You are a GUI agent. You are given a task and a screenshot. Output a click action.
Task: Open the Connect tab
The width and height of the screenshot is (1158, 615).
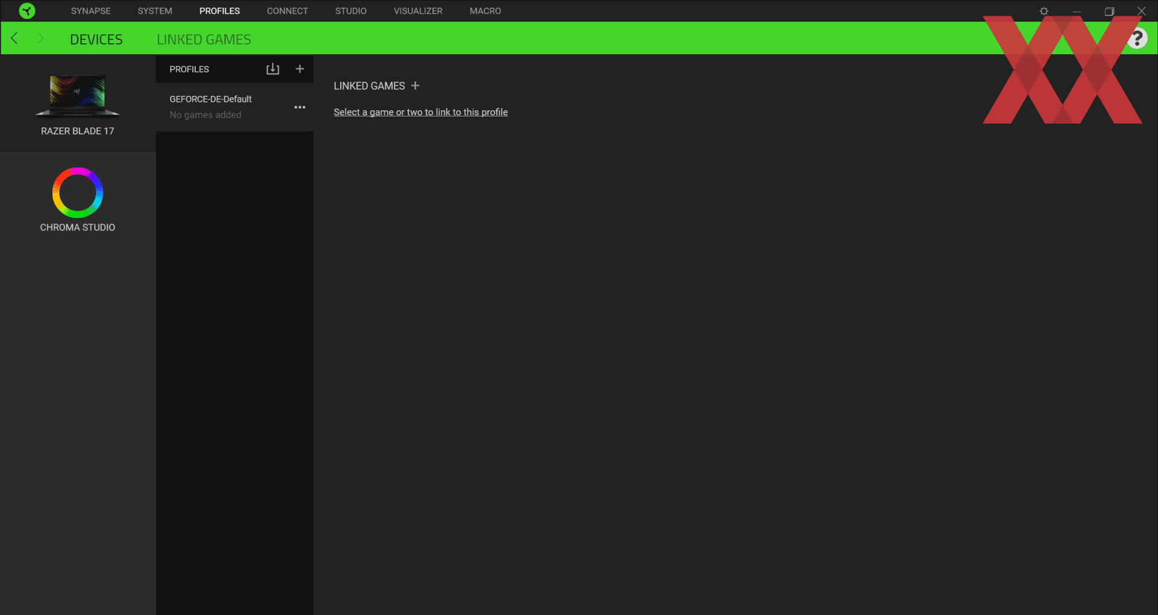tap(288, 11)
